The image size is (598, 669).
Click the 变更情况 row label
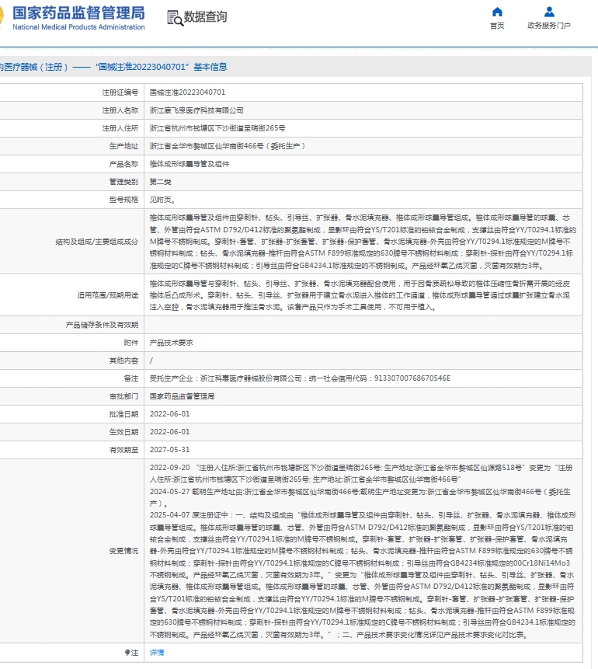click(x=124, y=551)
